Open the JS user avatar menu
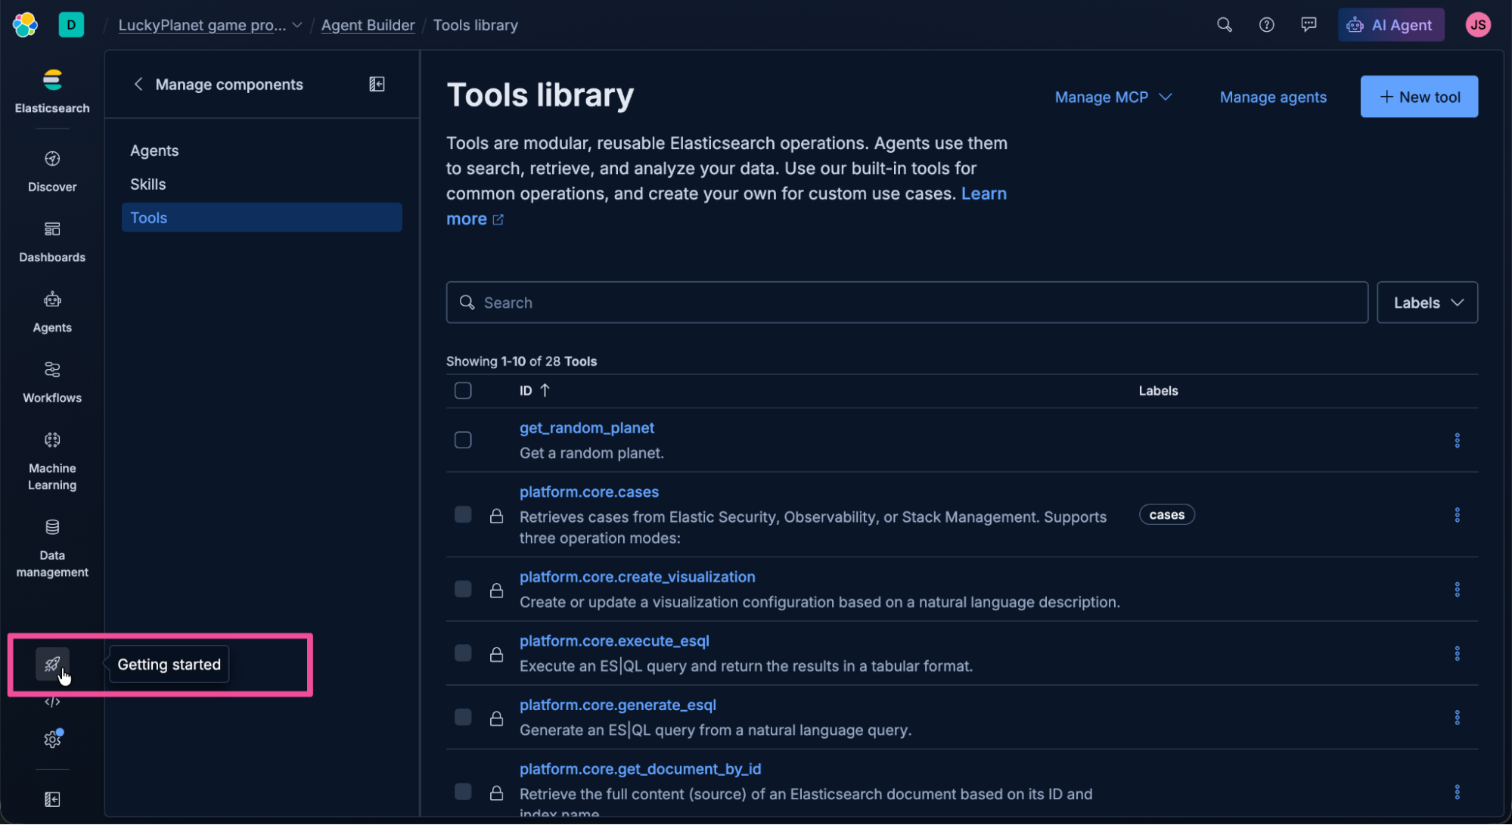The width and height of the screenshot is (1512, 825). pyautogui.click(x=1478, y=25)
